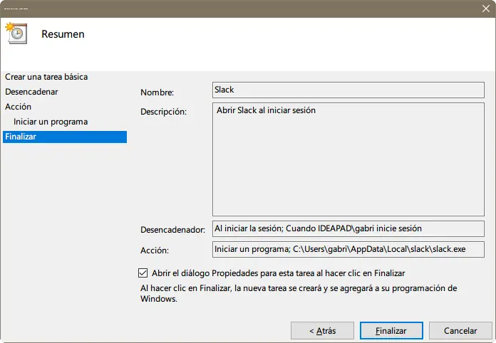Toggle the open Propiedades dialog checkbox
This screenshot has height=343, width=496.
click(143, 273)
